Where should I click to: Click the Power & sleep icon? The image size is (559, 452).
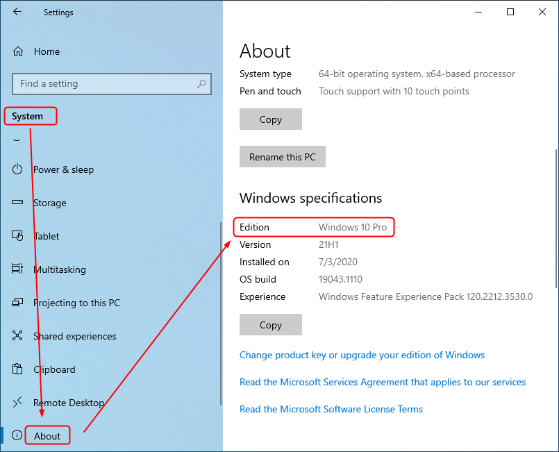(17, 169)
